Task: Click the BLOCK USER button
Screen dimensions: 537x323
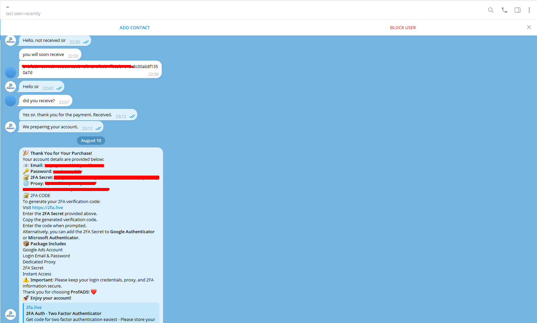Action: tap(403, 28)
